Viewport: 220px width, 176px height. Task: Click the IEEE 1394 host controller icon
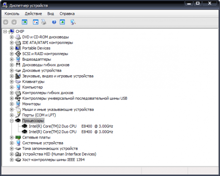tap(18, 160)
